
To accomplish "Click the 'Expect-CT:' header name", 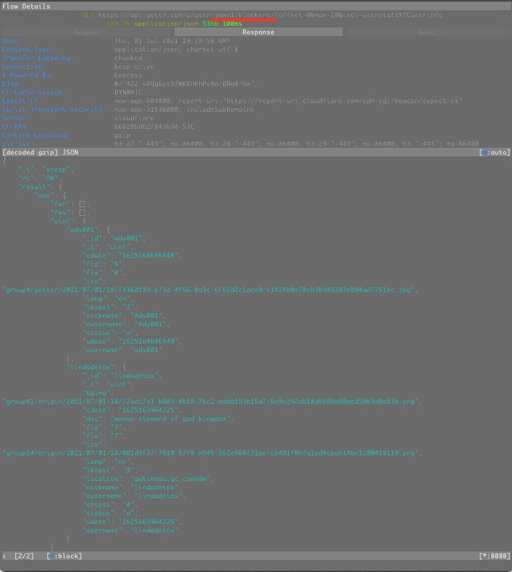I will tap(22, 101).
